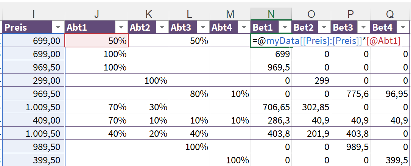The width and height of the screenshot is (411, 166).
Task: Open the Bet1 column filter dropdown
Action: point(285,27)
